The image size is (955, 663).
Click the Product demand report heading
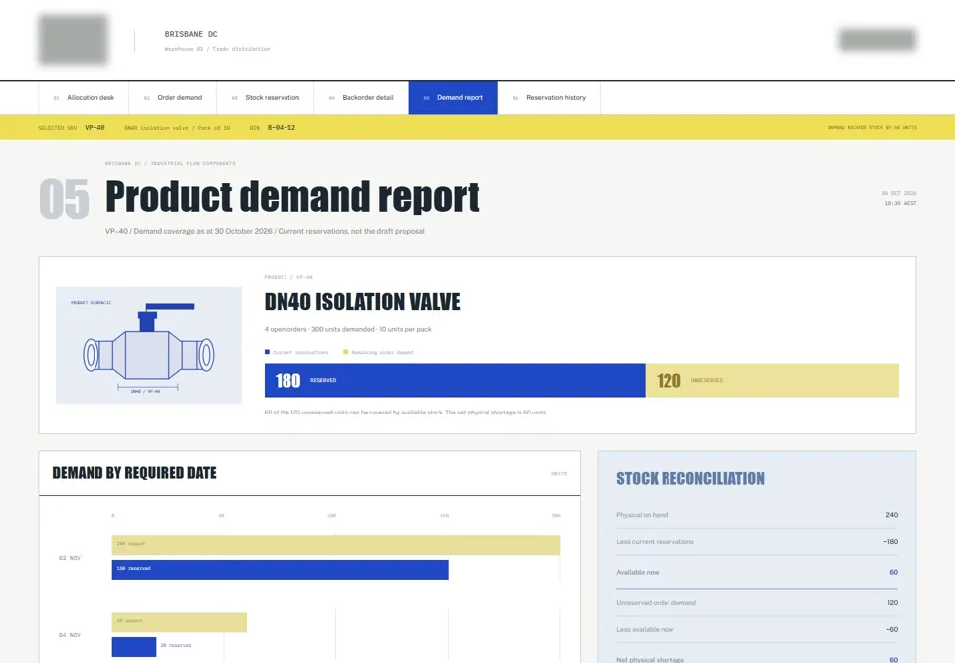click(x=292, y=197)
